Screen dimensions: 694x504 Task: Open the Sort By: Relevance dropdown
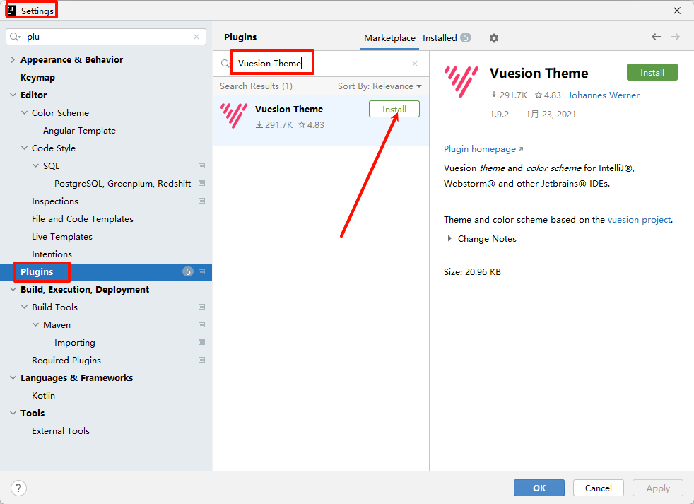click(x=380, y=86)
